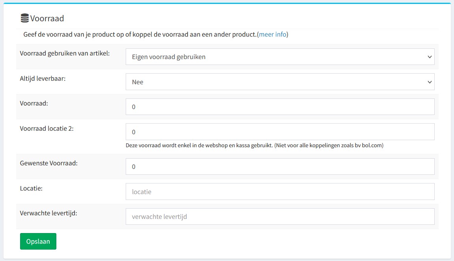Viewport: 454px width, 261px height.
Task: Click the 'Locatie:' label
Action: point(31,189)
